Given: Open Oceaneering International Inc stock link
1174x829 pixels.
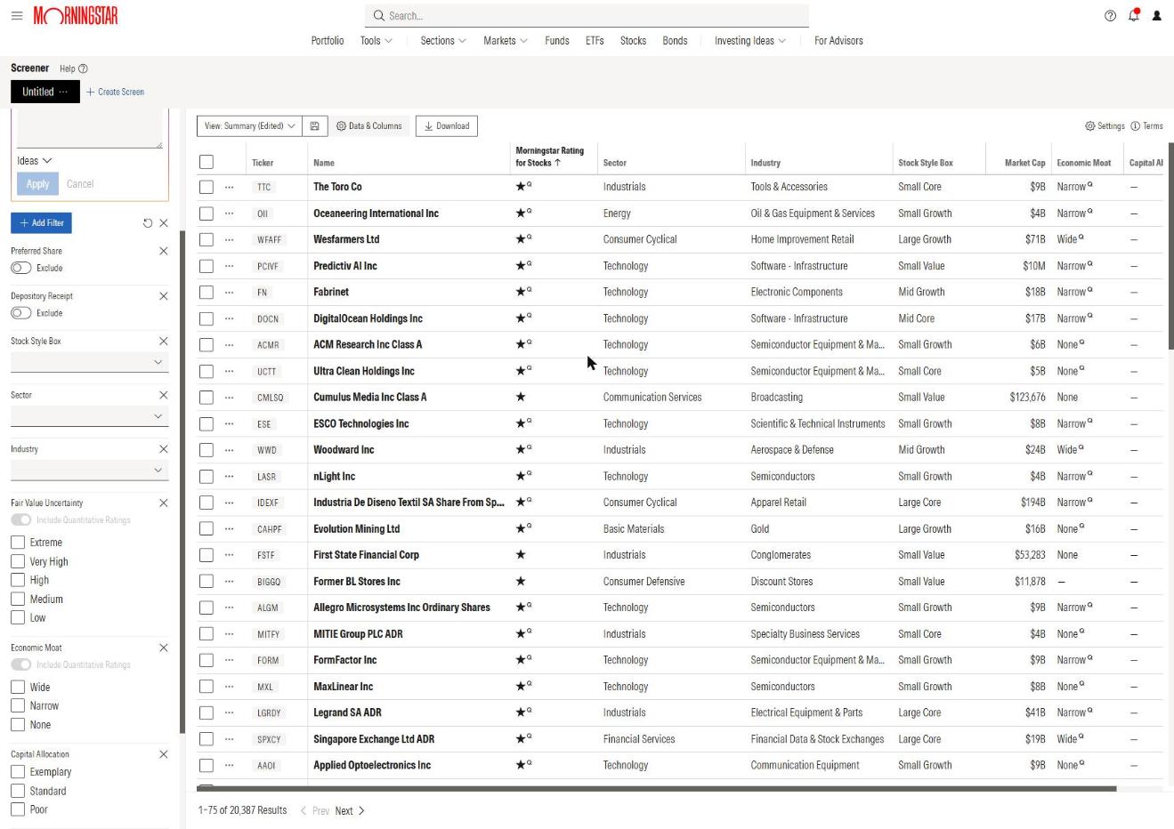Looking at the screenshot, I should pos(376,213).
